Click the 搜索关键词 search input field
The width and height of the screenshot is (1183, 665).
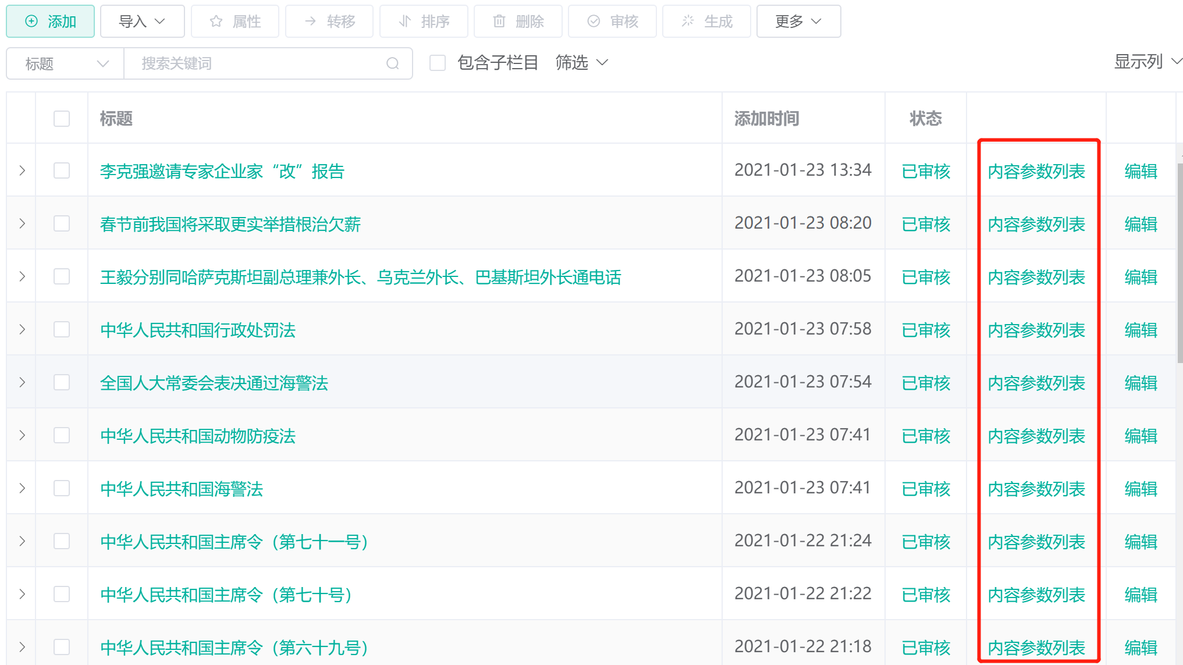point(256,63)
